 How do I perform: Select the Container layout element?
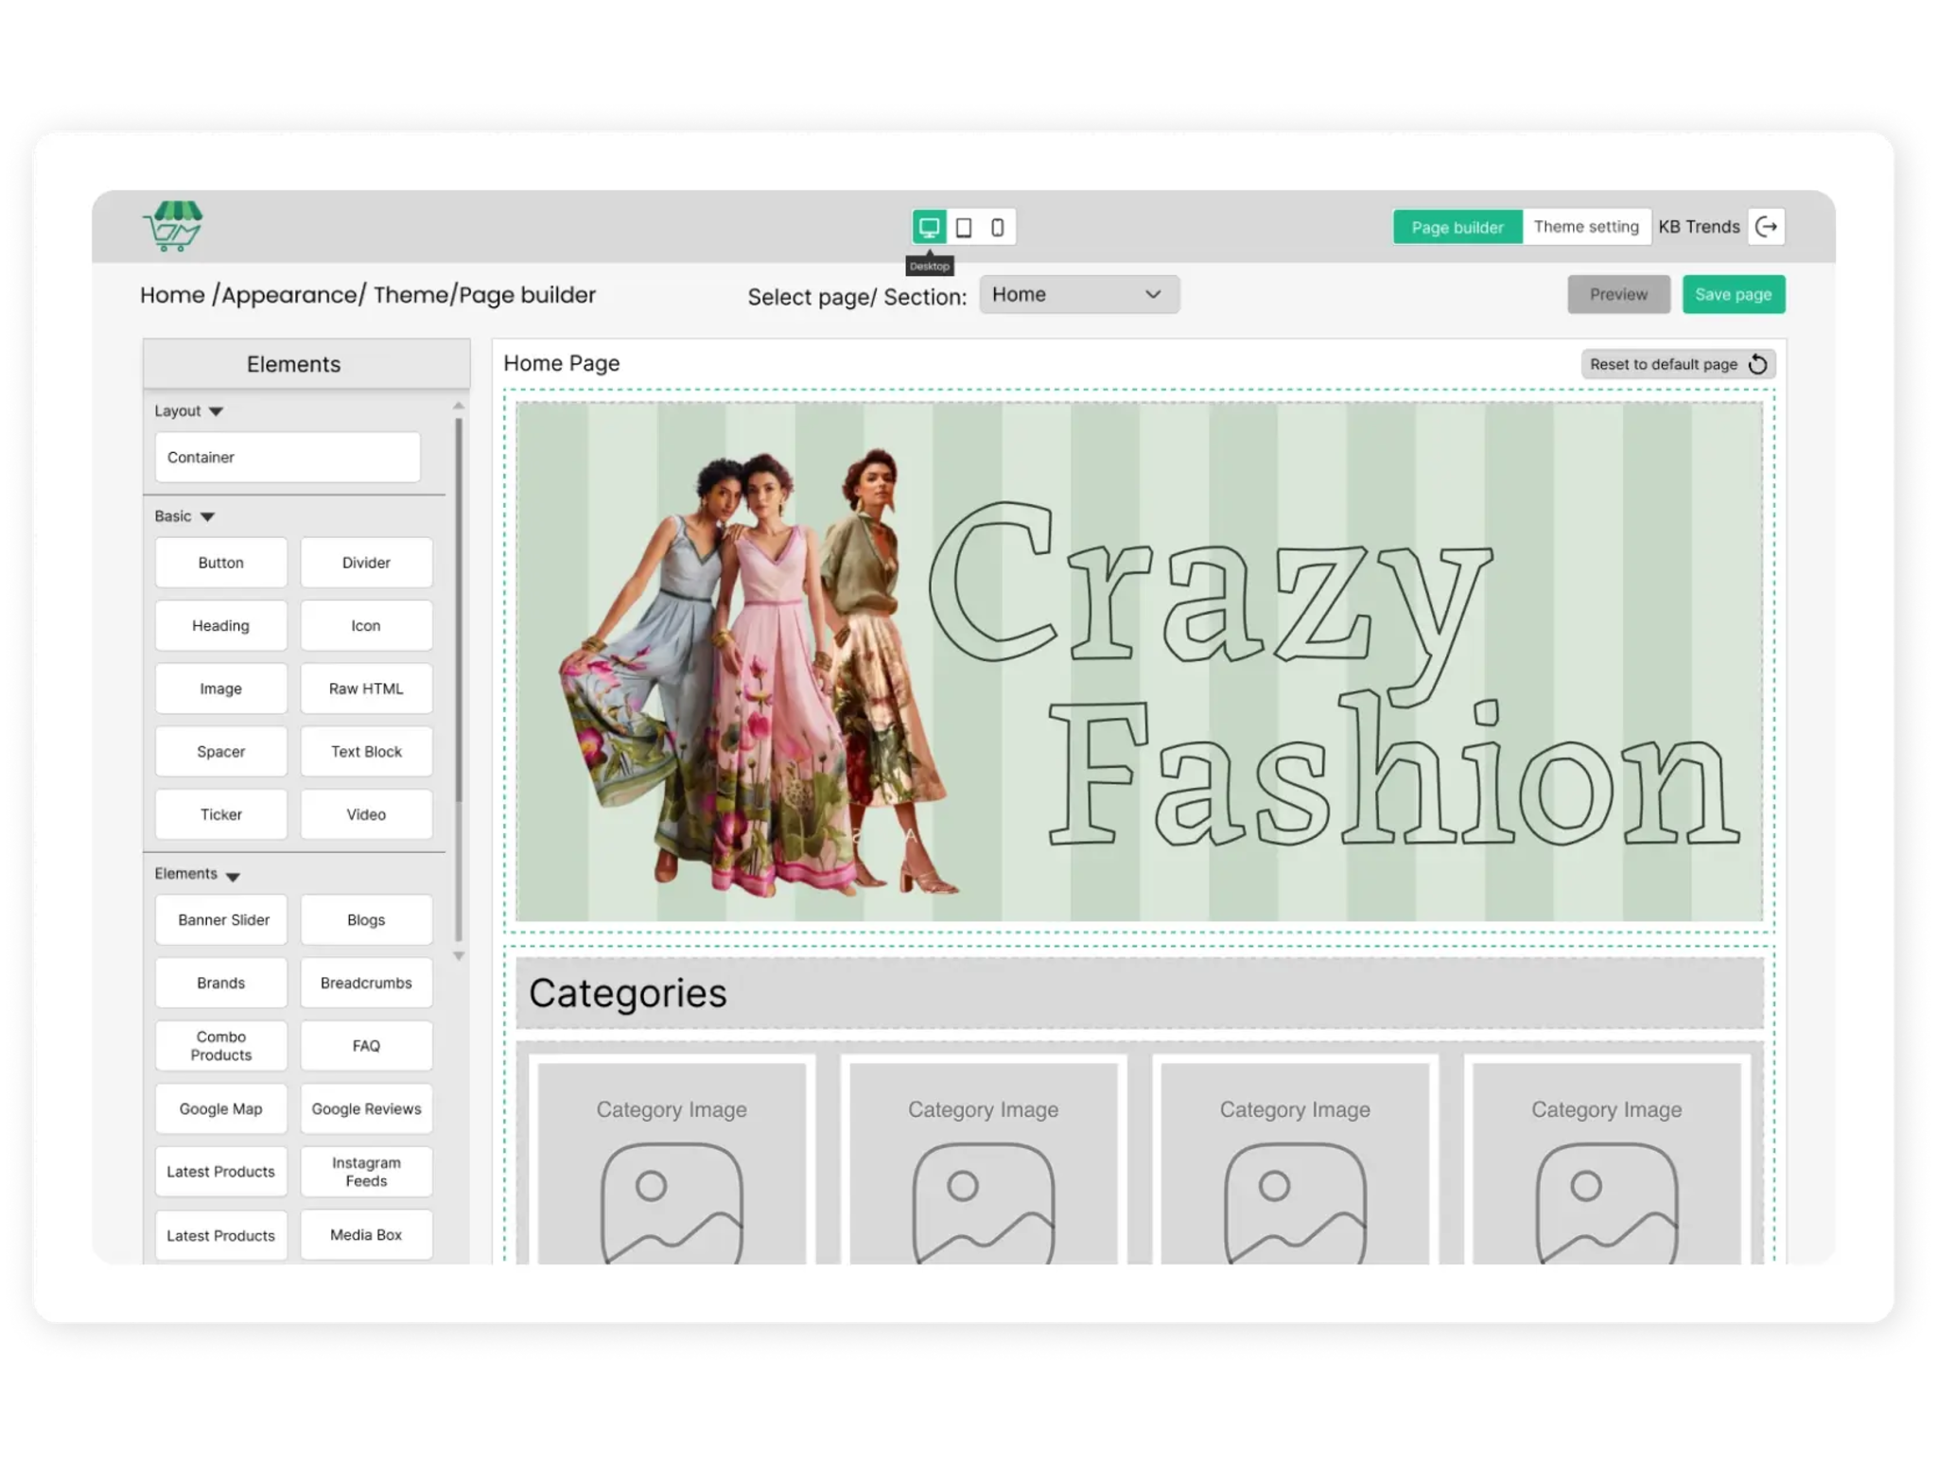pos(288,458)
